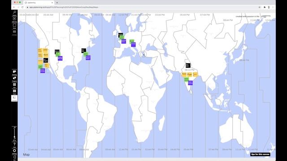Click the Exit icon at sidebar bottom
This screenshot has height=161, width=287.
click(14, 157)
